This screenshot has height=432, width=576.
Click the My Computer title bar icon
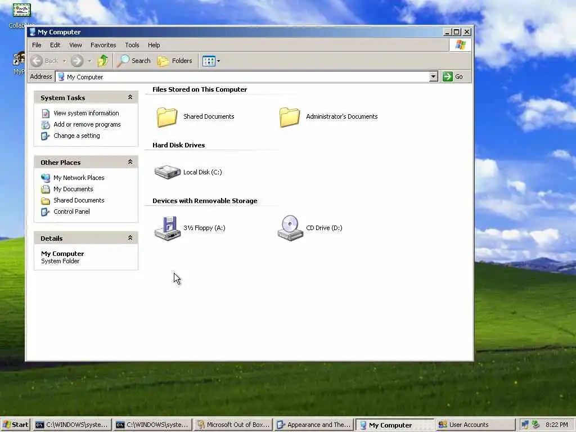click(x=33, y=32)
